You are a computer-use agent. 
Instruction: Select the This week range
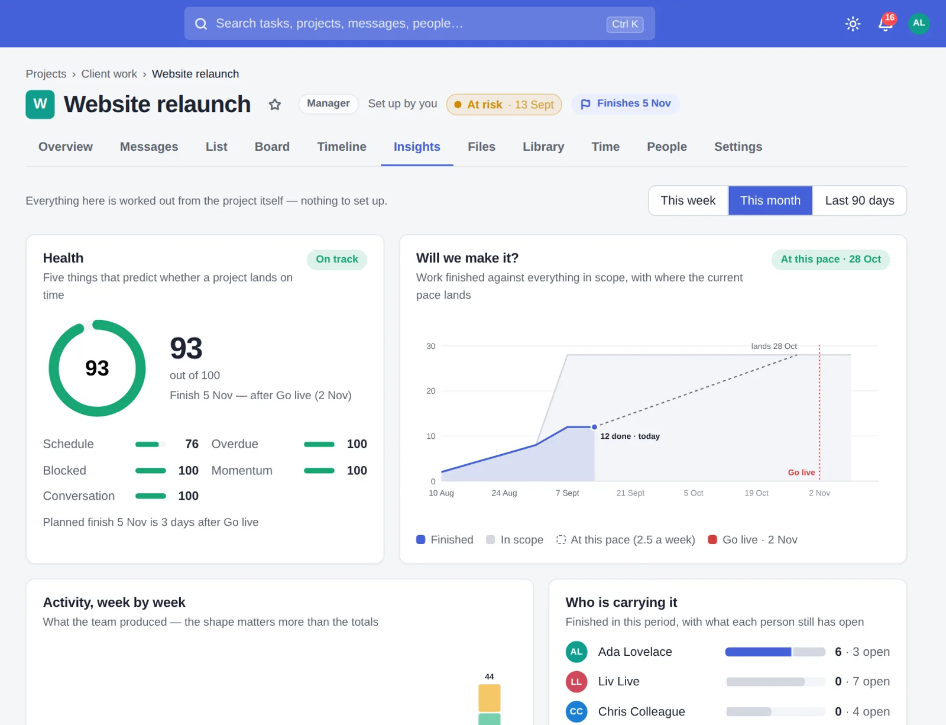click(x=688, y=200)
